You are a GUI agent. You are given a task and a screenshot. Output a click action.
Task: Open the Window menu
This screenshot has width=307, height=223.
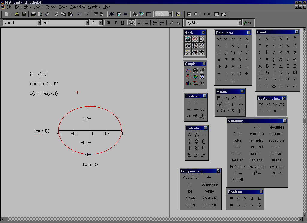94,7
